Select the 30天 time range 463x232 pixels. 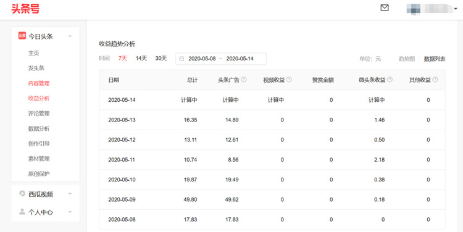(161, 59)
